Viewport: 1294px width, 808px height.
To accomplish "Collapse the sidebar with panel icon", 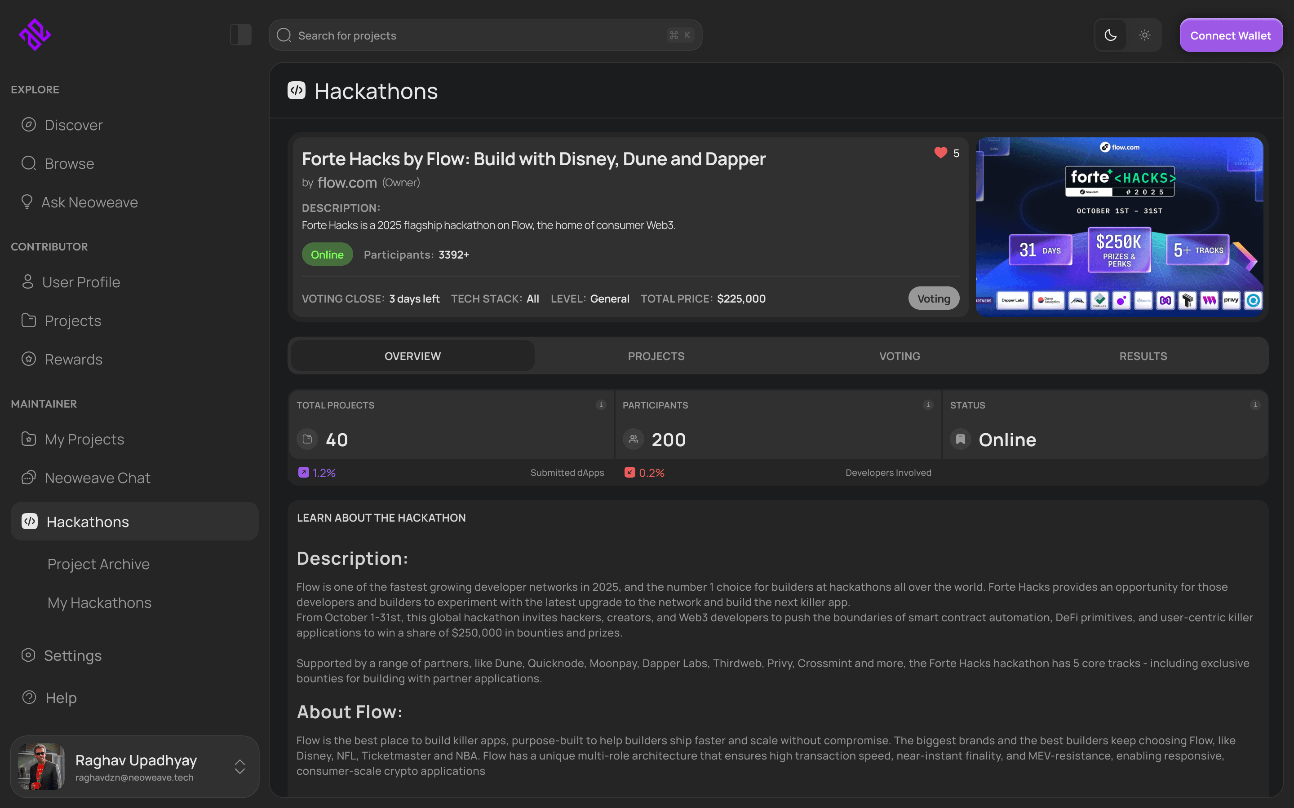I will (241, 35).
